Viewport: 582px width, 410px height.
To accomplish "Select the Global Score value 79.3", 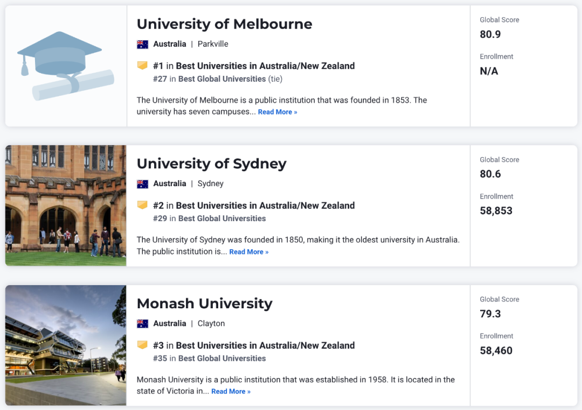I will pyautogui.click(x=490, y=314).
